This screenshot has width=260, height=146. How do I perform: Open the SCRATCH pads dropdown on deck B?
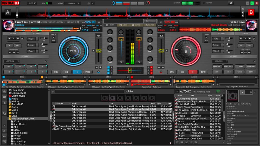[x=220, y=61]
